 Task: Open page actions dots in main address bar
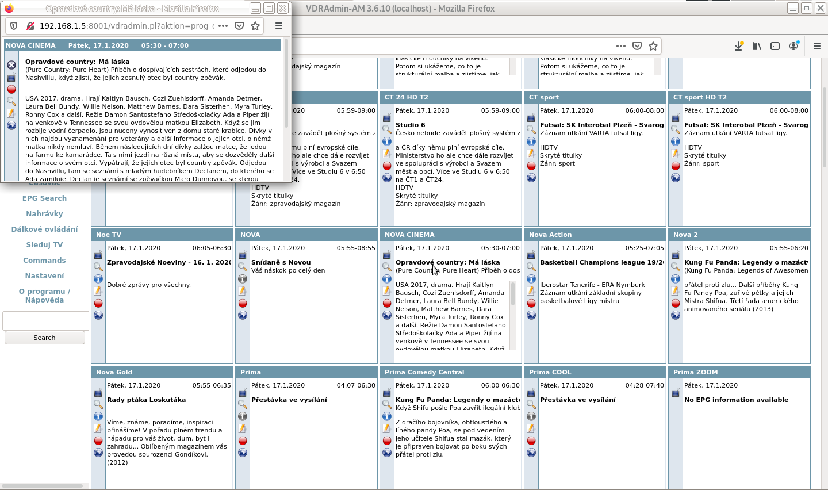pos(621,46)
